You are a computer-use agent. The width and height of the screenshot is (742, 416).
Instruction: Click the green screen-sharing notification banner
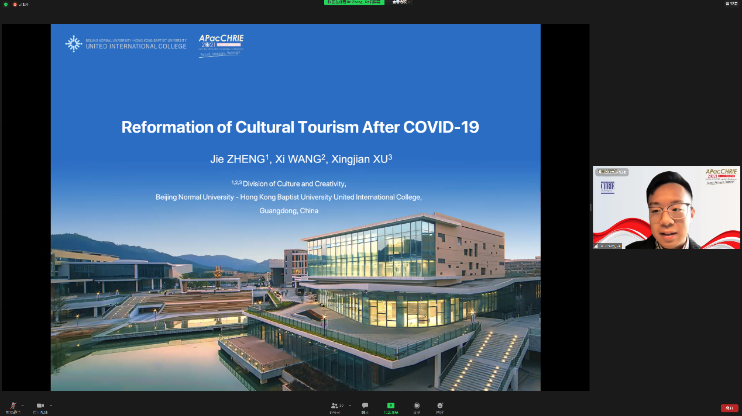(x=354, y=3)
